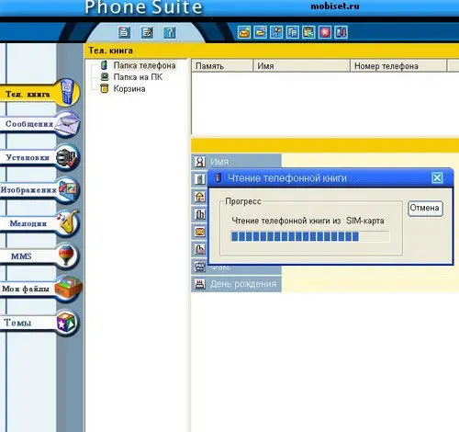Viewport: 459px width, 432px height.
Task: Click the last toolbar icon after delete
Action: coord(341,32)
